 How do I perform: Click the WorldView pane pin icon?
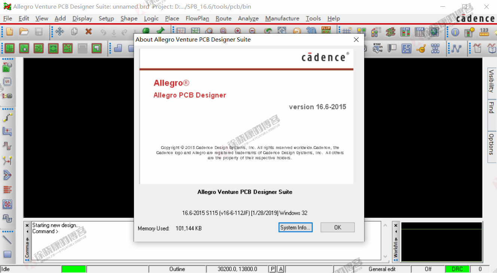[x=396, y=240]
